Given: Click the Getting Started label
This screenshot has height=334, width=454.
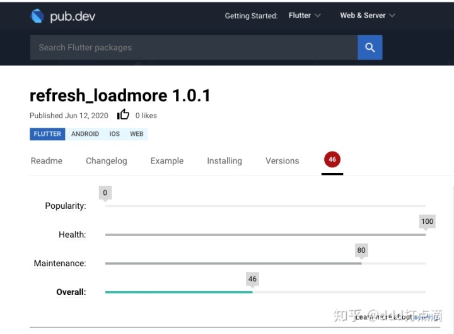Looking at the screenshot, I should [x=251, y=16].
